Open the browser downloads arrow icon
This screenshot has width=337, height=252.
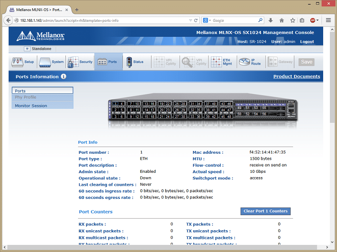click(x=270, y=21)
